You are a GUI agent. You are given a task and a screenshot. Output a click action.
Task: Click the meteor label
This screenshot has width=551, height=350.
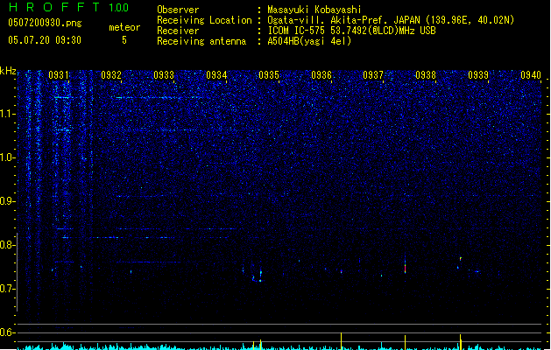(x=124, y=27)
